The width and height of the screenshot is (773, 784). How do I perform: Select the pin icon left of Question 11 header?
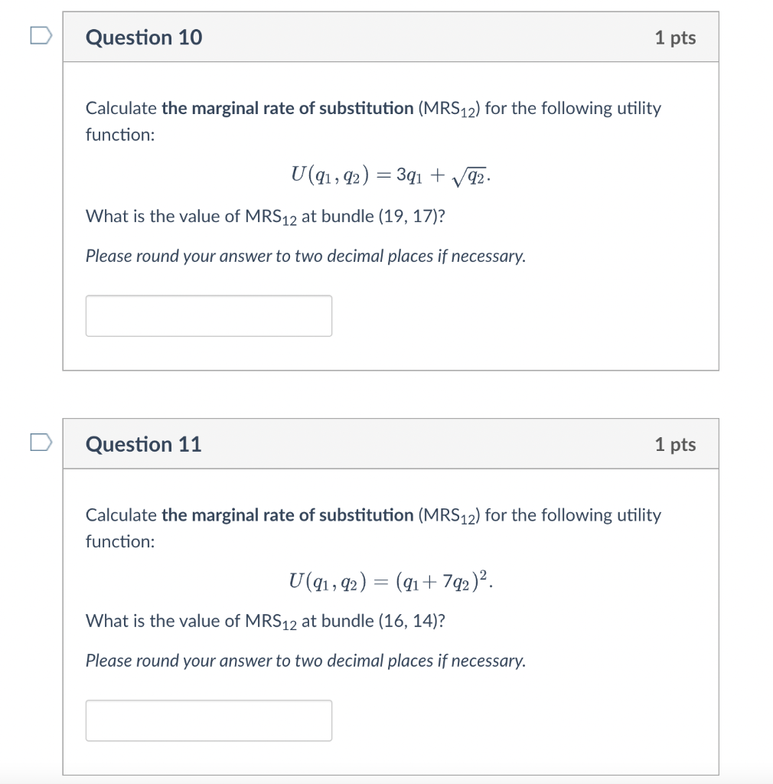(x=42, y=441)
